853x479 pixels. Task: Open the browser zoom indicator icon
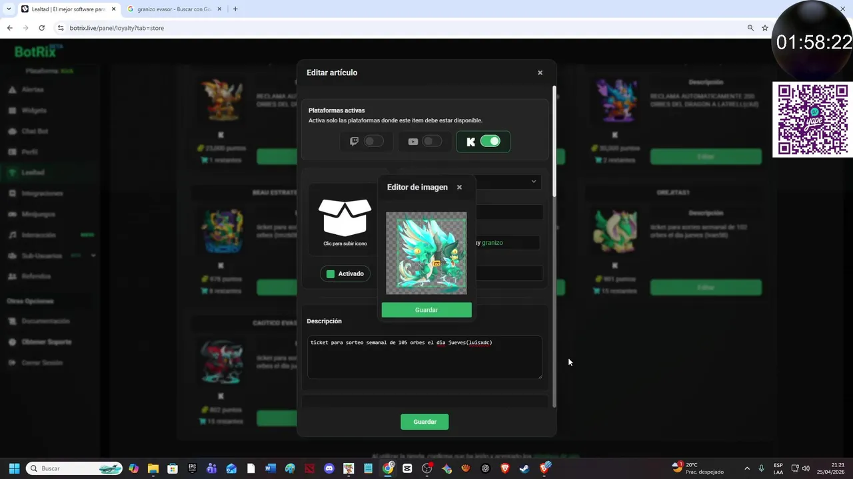click(x=750, y=28)
